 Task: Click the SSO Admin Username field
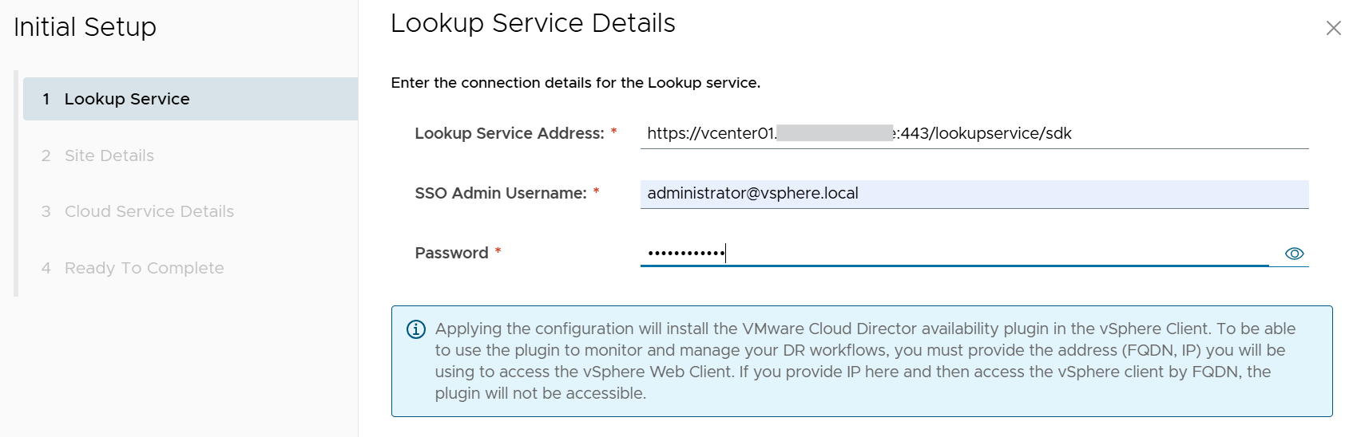coord(974,194)
